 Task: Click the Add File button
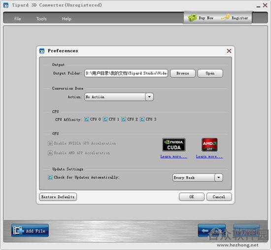[x=30, y=230]
